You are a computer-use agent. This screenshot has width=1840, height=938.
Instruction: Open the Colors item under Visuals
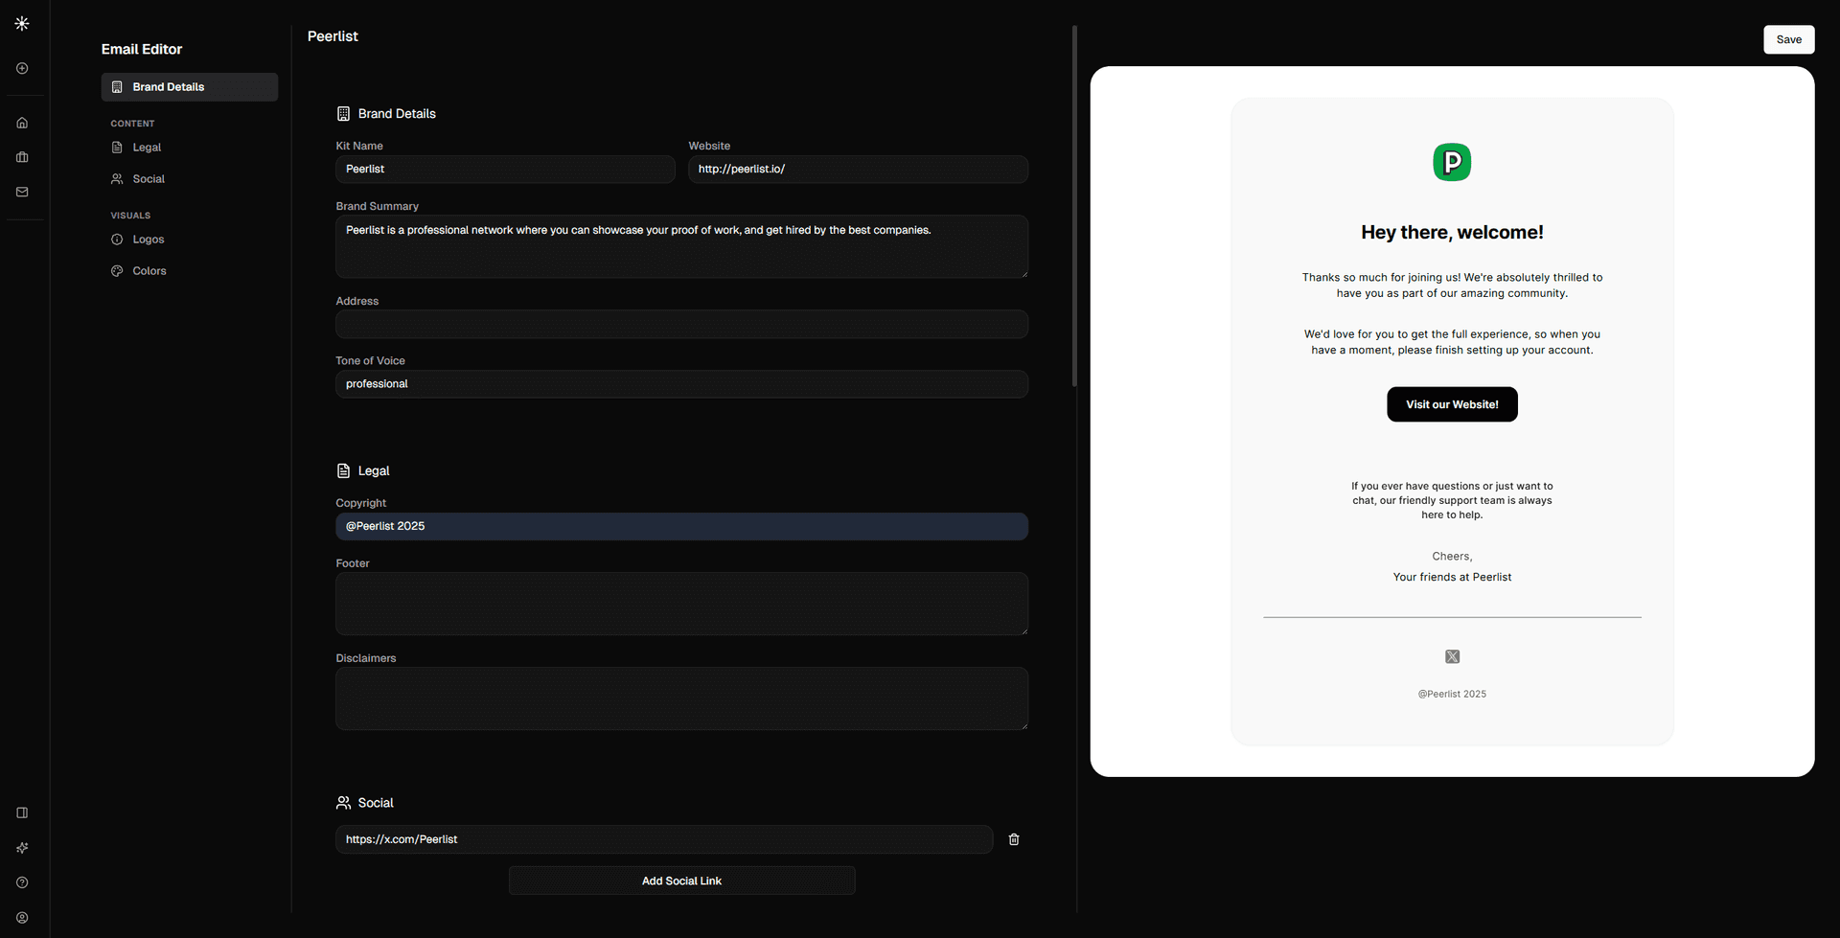click(x=149, y=270)
